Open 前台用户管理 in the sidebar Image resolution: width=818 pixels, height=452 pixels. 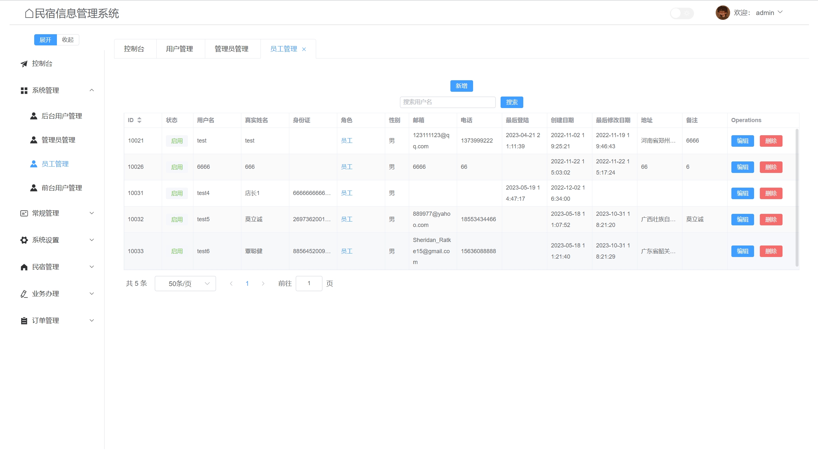point(62,188)
